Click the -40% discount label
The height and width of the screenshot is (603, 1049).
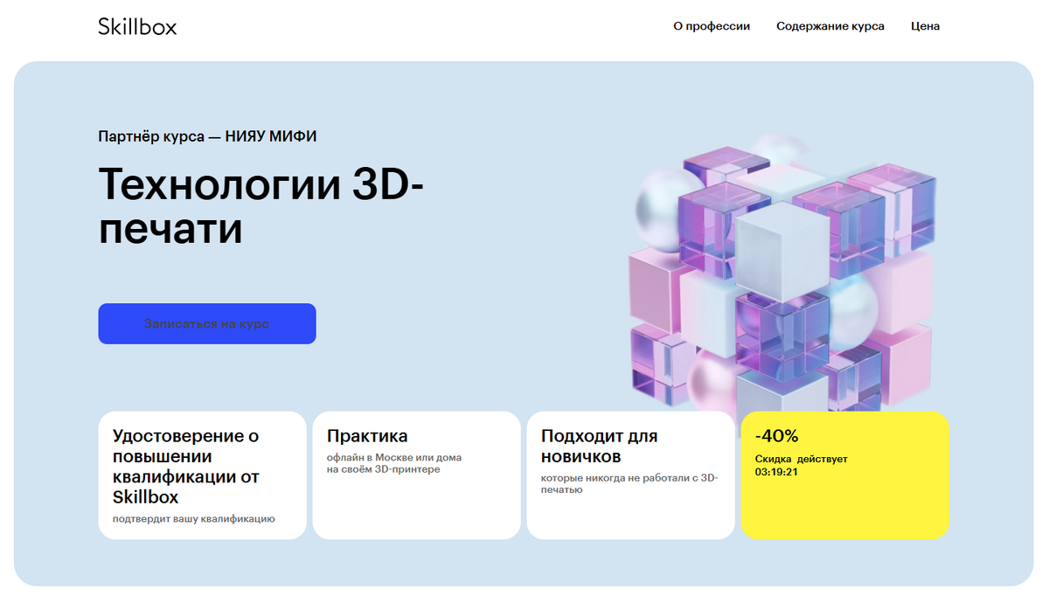point(777,436)
